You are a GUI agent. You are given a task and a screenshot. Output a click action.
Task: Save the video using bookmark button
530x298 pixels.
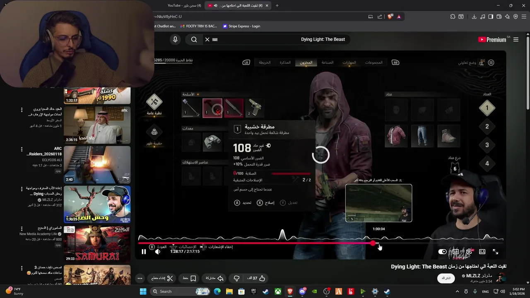189,279
